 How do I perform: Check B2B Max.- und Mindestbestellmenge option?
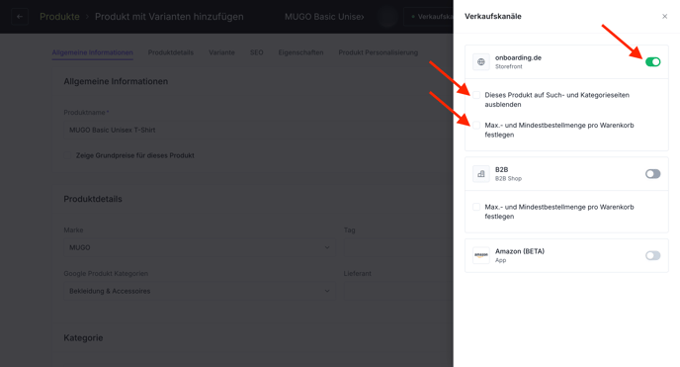click(x=476, y=207)
